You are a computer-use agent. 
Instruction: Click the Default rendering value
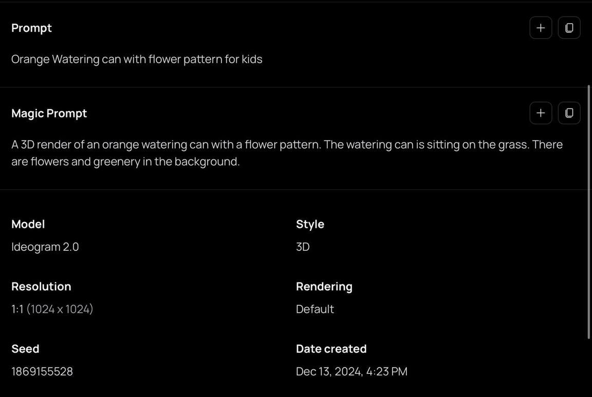tap(315, 309)
